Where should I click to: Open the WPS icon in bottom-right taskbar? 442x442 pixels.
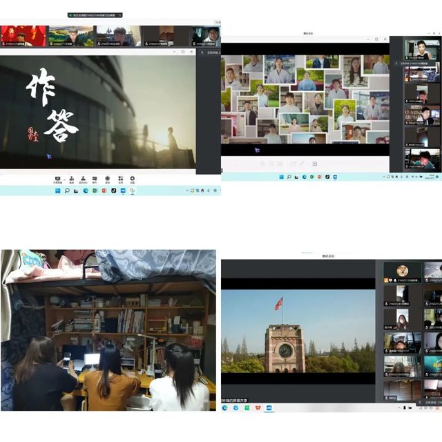click(257, 407)
